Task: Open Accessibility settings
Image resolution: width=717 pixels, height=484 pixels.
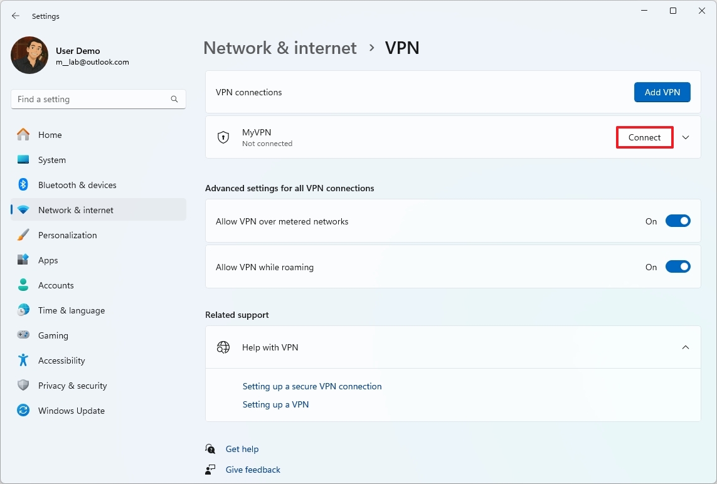Action: tap(62, 360)
